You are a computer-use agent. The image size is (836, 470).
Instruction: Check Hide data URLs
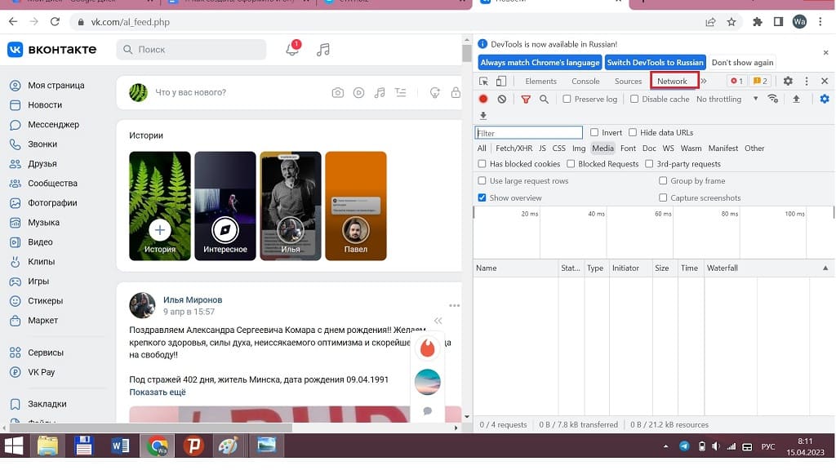coord(633,133)
